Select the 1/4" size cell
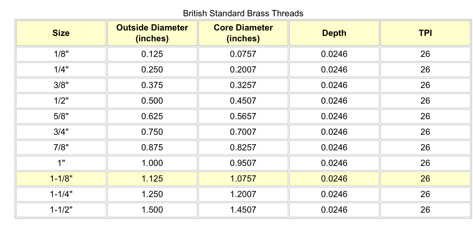Viewport: 473px width, 235px height. (x=61, y=70)
